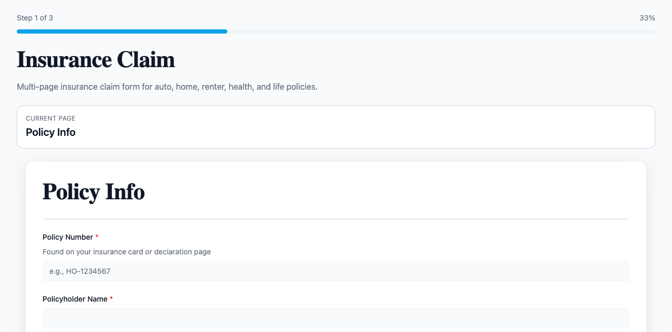The height and width of the screenshot is (332, 672).
Task: Click the "Insurance Claim" main title
Action: [x=96, y=60]
